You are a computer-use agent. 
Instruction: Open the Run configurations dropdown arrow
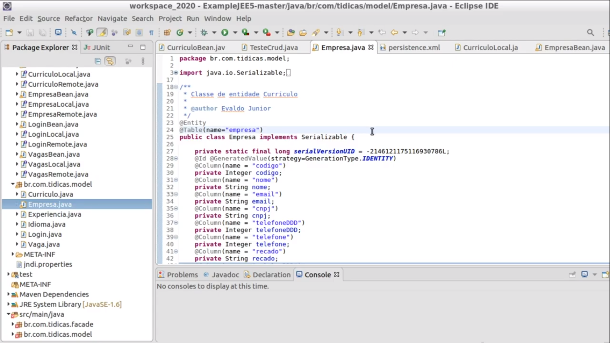tap(235, 33)
